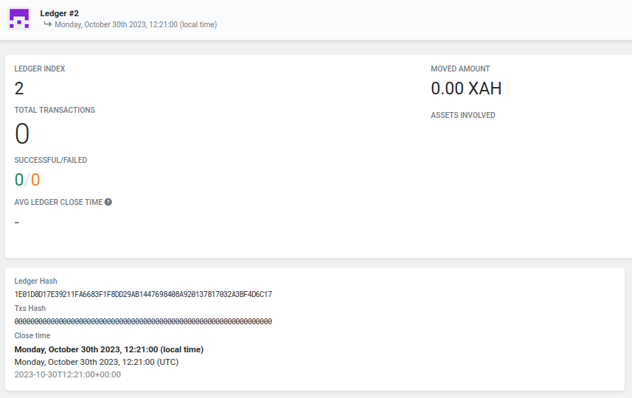This screenshot has height=398, width=632.
Task: Click the green successful count 0
Action: [x=19, y=180]
